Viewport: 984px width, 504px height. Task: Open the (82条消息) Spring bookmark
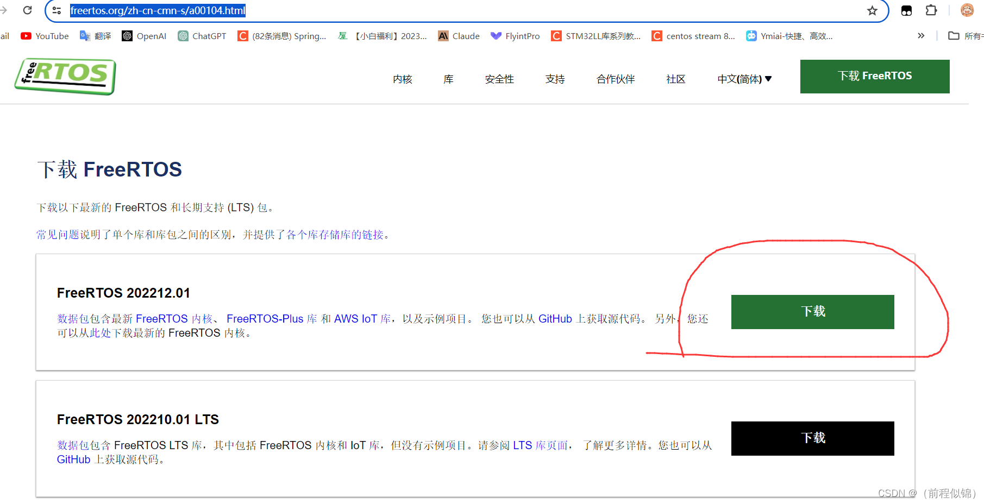[x=282, y=36]
